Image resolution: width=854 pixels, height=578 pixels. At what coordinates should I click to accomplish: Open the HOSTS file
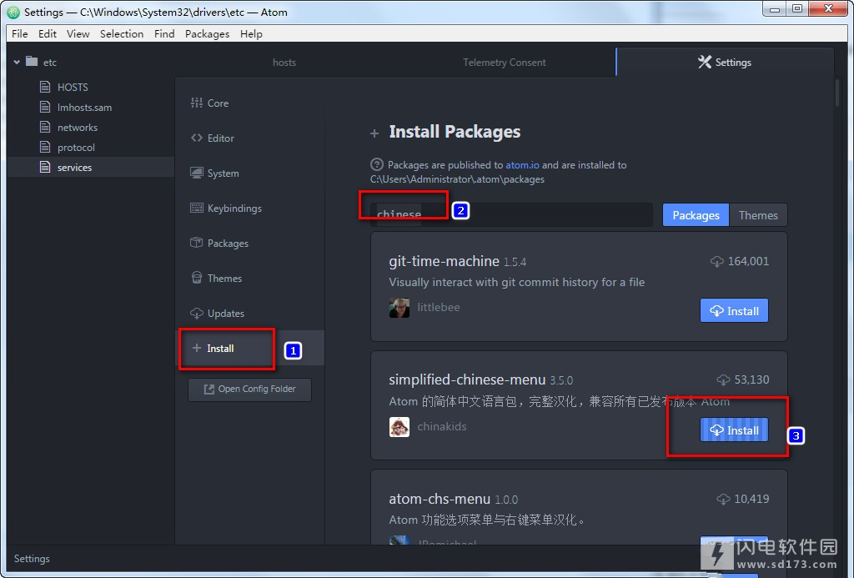tap(73, 88)
